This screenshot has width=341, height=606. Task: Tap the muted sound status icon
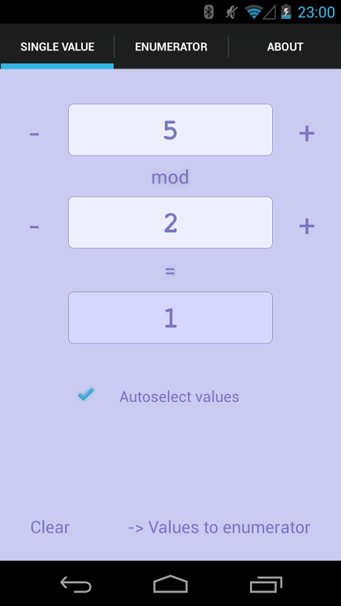(x=232, y=12)
